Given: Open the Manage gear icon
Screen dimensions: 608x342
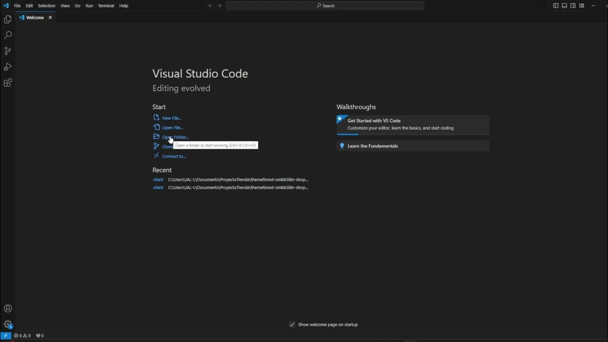Looking at the screenshot, I should [8, 324].
